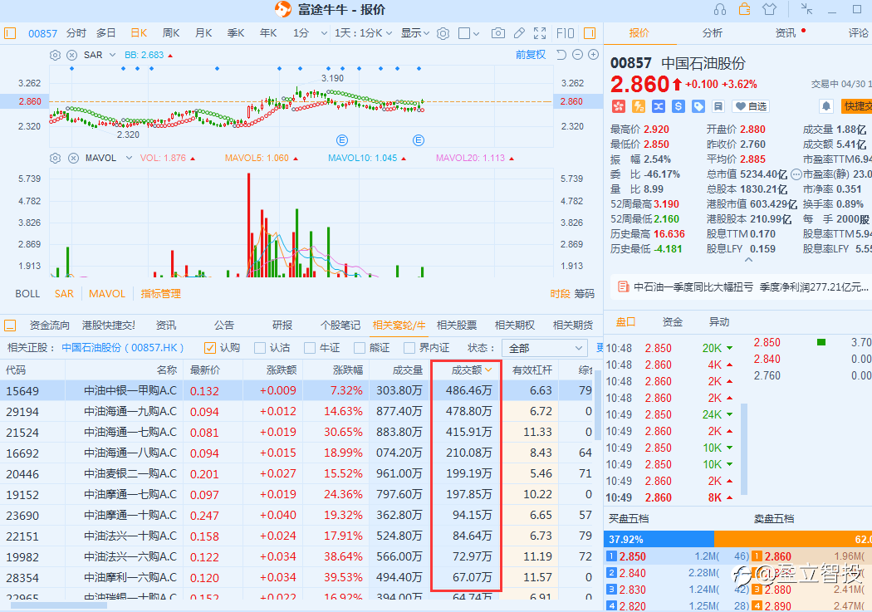The image size is (872, 612).
Task: Open the 显示 dropdown
Action: tap(415, 33)
